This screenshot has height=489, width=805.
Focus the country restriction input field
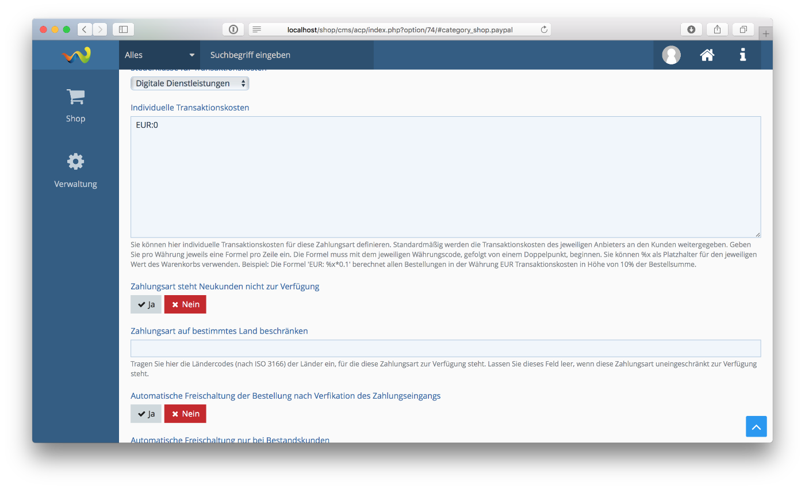446,349
